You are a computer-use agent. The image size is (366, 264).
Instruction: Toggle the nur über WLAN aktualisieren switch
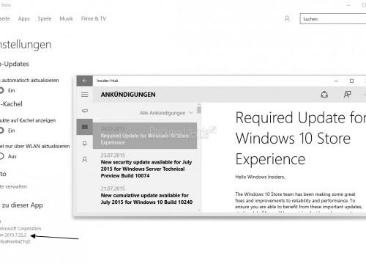click(1, 156)
